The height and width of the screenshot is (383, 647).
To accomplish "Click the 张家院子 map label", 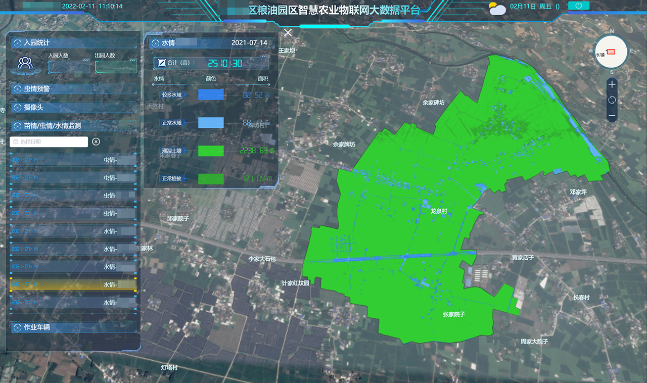I will (x=453, y=314).
